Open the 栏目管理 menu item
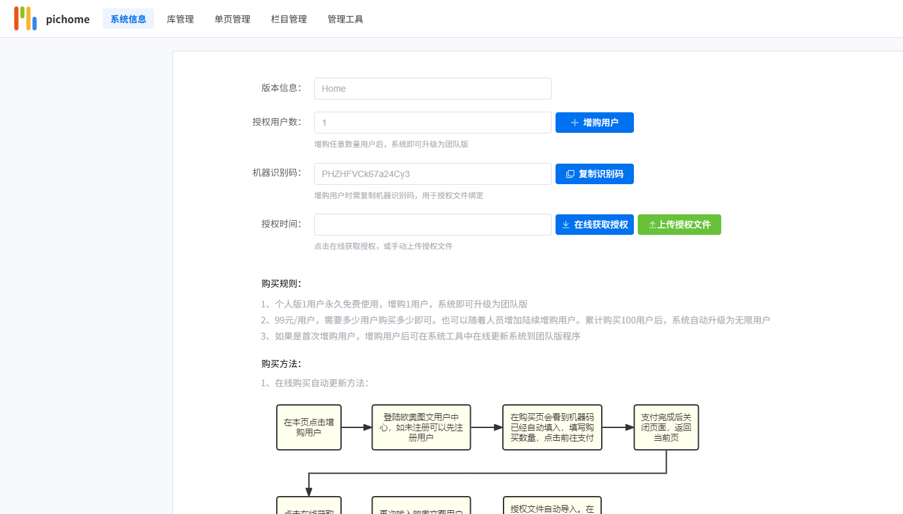 pos(289,19)
